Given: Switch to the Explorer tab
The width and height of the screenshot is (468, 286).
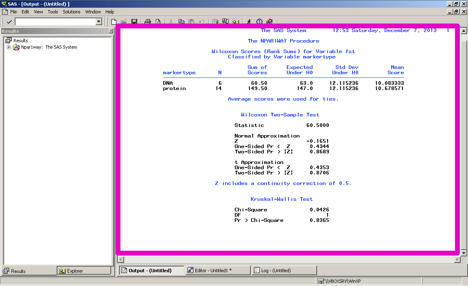Looking at the screenshot, I should 83,271.
